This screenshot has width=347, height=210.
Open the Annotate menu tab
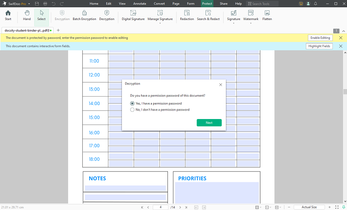(140, 4)
